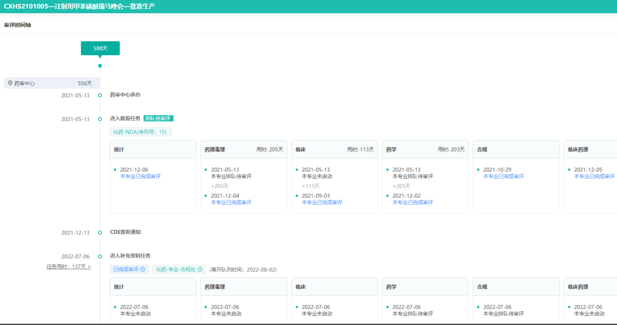
Task: Open 本专业已完成审评 link in first 临床 card
Action: pyautogui.click(x=322, y=203)
